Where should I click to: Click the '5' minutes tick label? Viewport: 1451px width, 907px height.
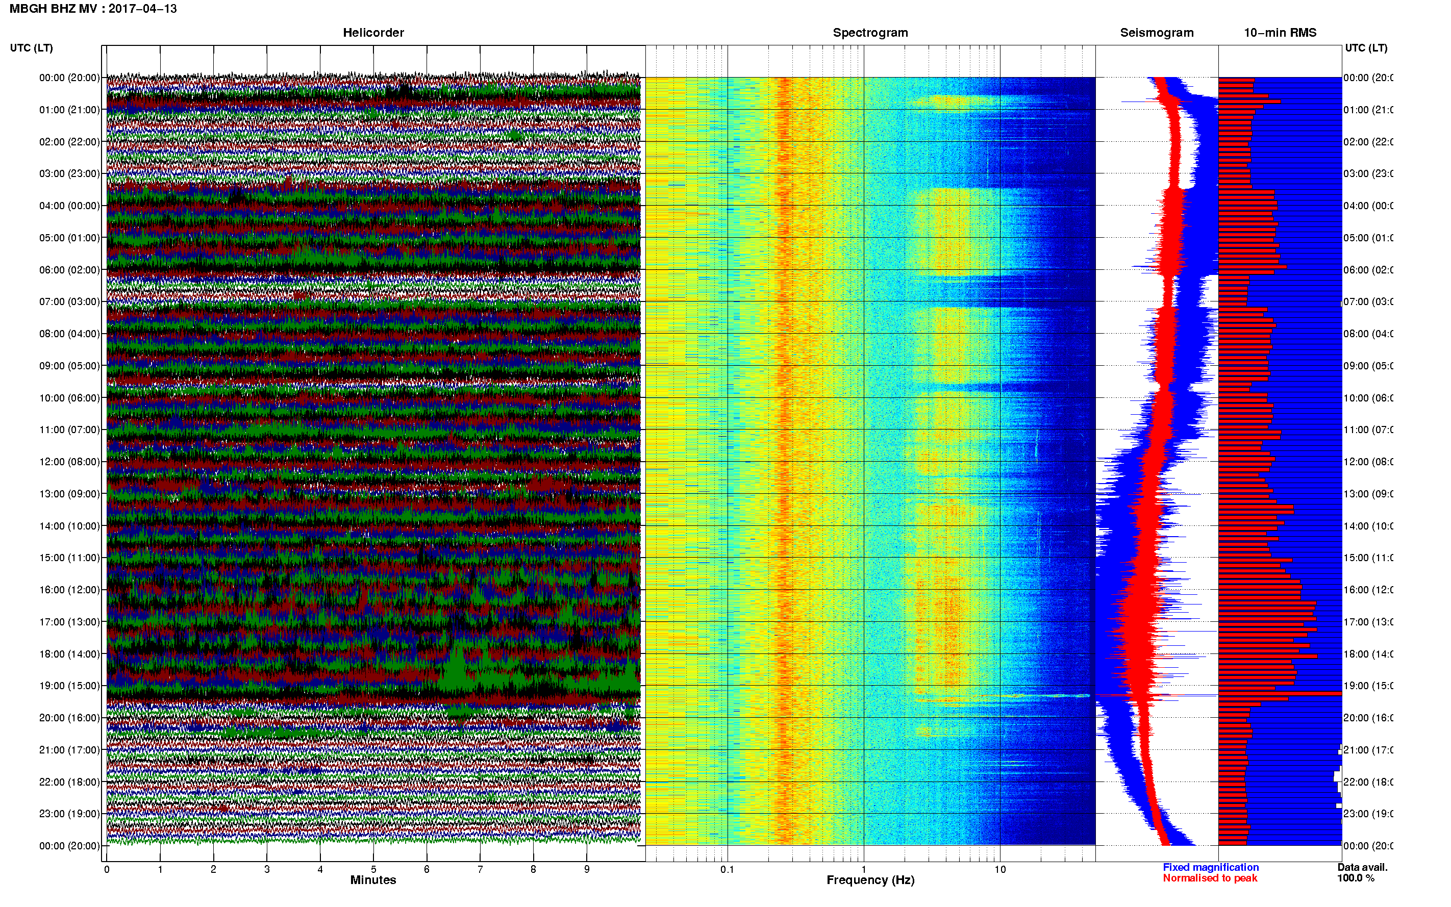coord(373,869)
